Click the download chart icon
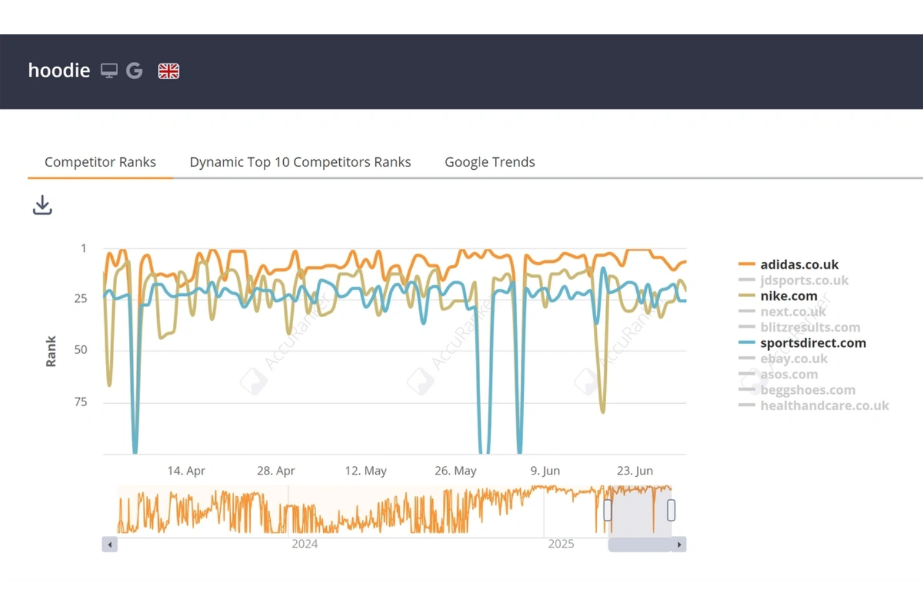 (42, 205)
